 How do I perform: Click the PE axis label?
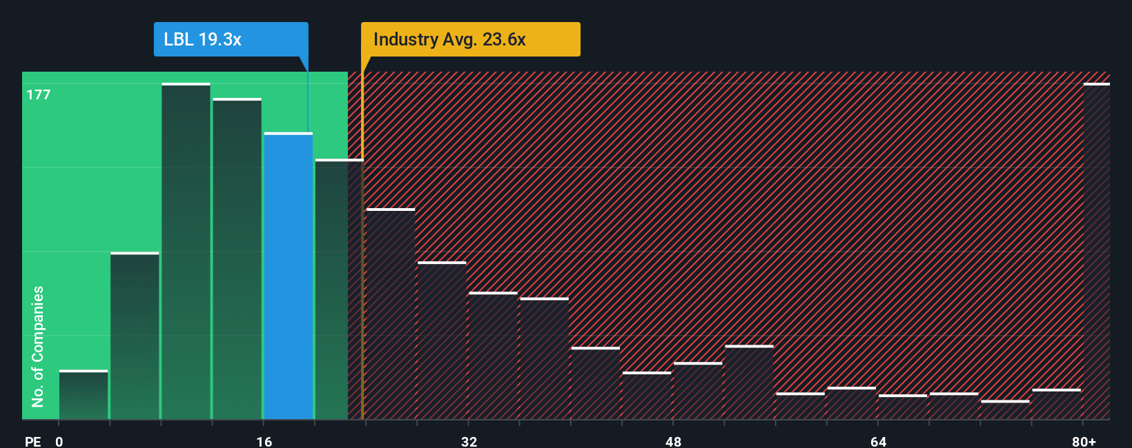pyautogui.click(x=33, y=441)
